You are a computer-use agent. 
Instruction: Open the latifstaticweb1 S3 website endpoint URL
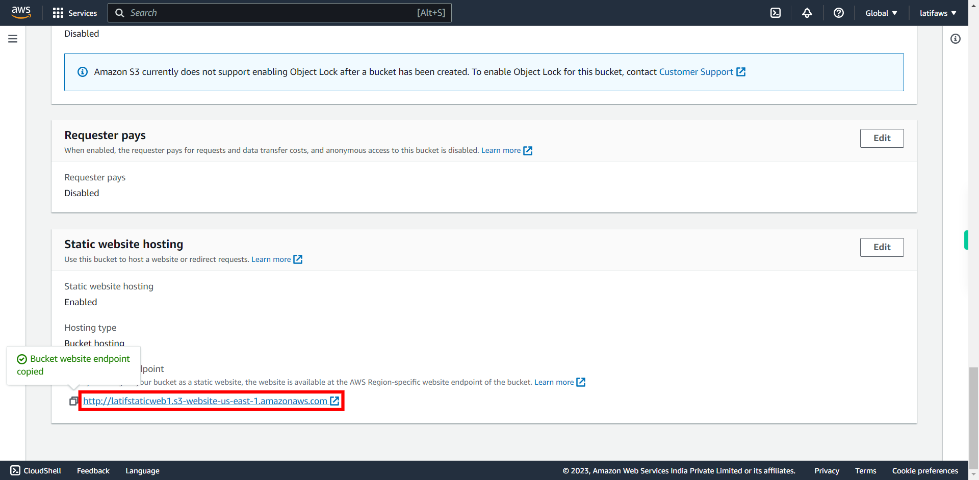211,401
